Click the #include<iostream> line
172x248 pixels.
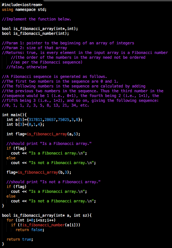[x=22, y=5]
